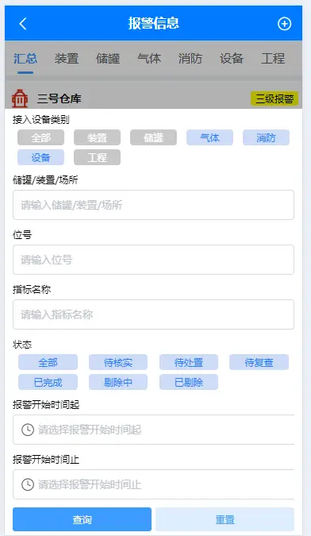The height and width of the screenshot is (536, 311).
Task: Tap the back arrow icon
Action: pyautogui.click(x=23, y=24)
